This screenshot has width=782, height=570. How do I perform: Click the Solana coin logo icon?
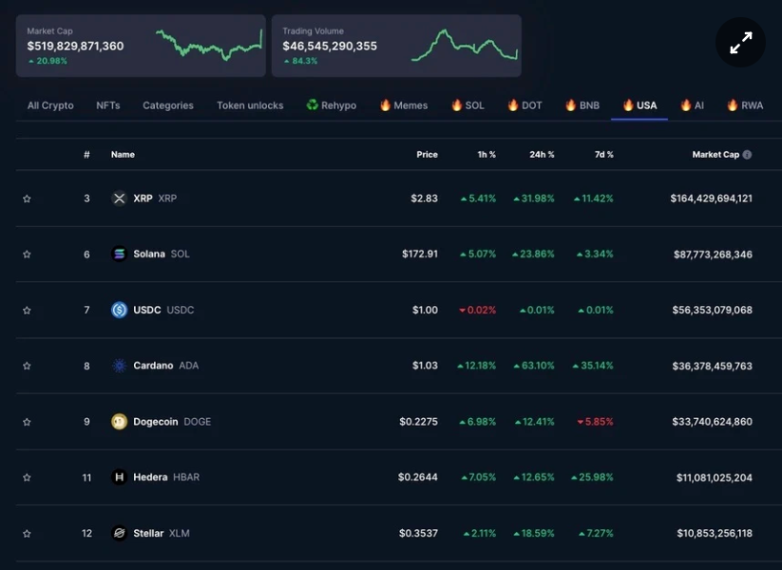pyautogui.click(x=119, y=254)
